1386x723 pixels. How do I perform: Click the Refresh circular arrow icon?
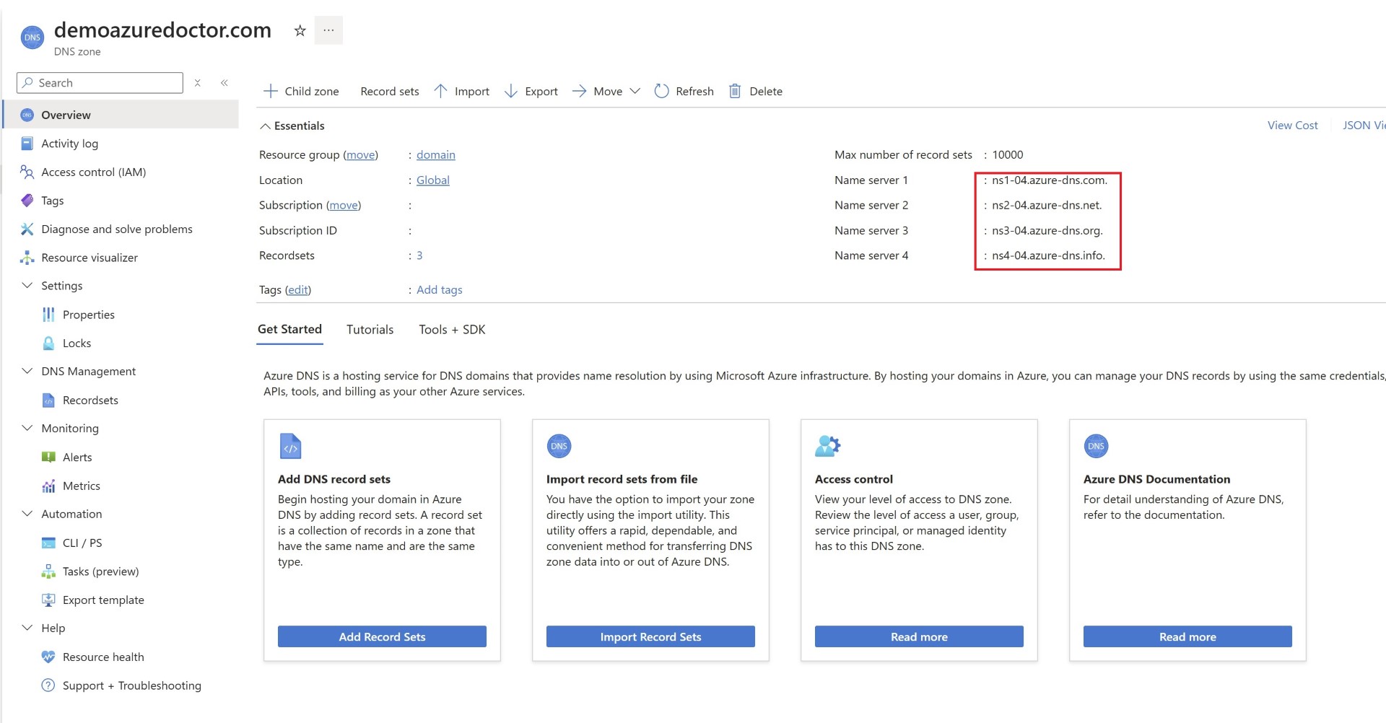[661, 91]
